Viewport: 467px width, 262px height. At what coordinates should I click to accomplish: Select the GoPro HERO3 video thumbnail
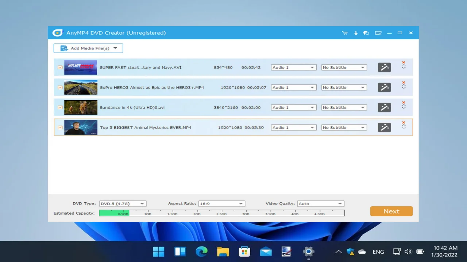pyautogui.click(x=81, y=87)
